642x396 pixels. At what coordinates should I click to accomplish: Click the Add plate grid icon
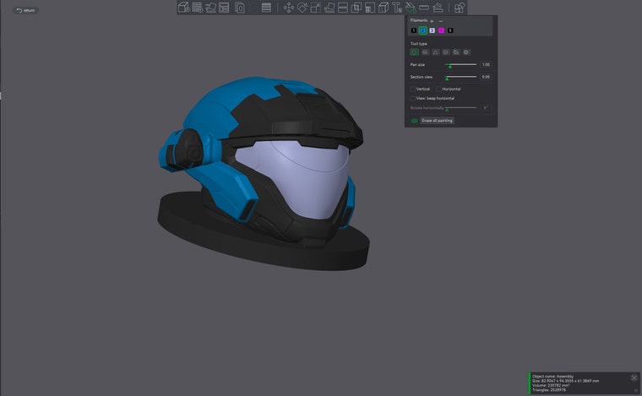(x=198, y=8)
